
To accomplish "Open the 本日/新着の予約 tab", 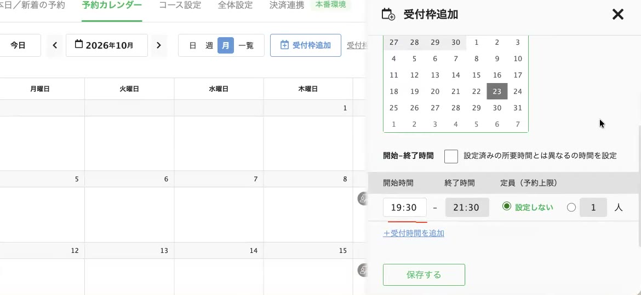I will point(32,5).
